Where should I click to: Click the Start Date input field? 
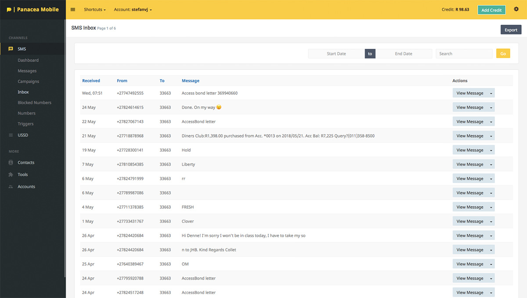point(336,54)
